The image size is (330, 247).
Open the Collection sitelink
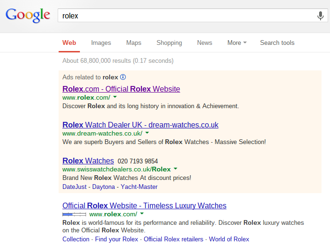pyautogui.click(x=76, y=239)
